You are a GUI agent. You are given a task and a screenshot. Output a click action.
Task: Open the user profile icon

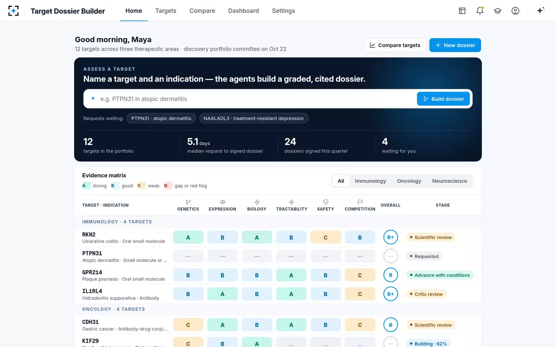[515, 11]
